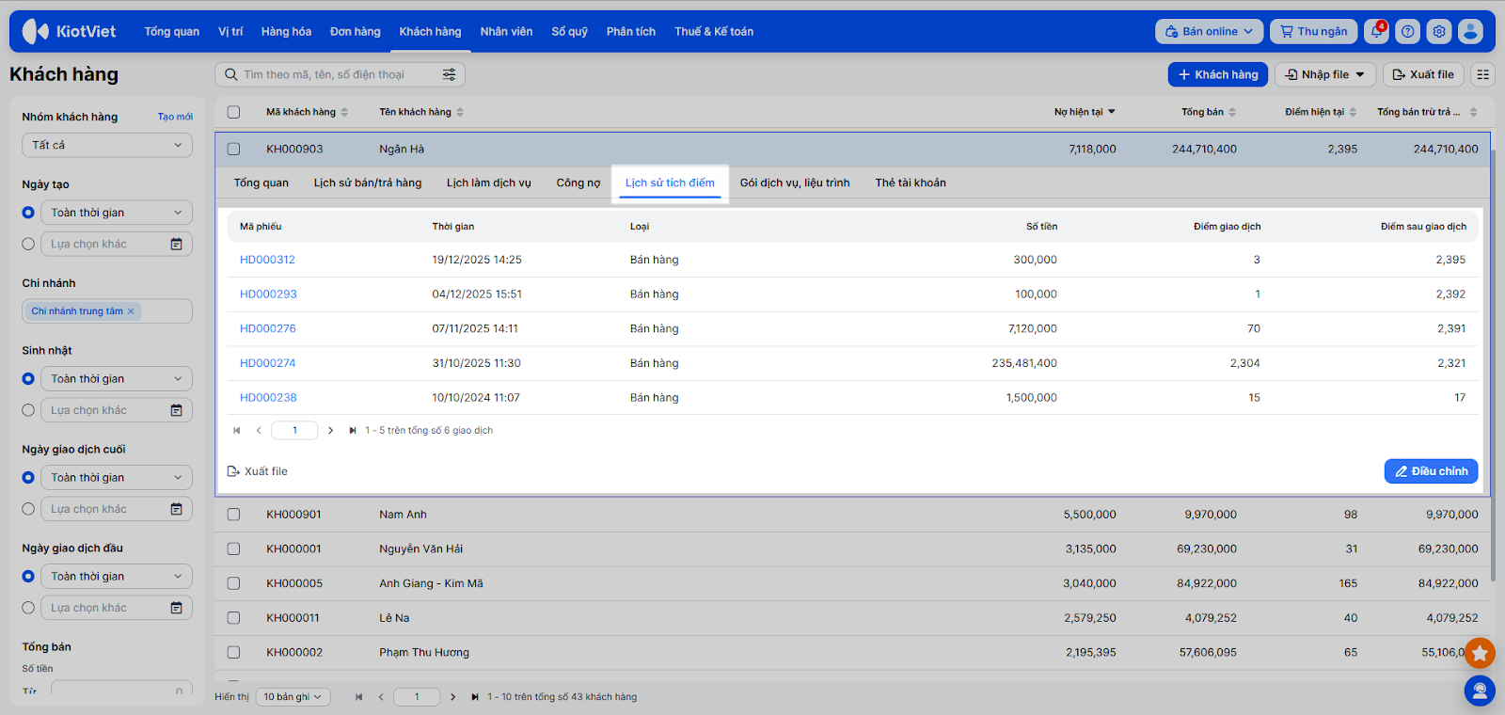Click the Điều chỉnh button

[x=1430, y=471]
